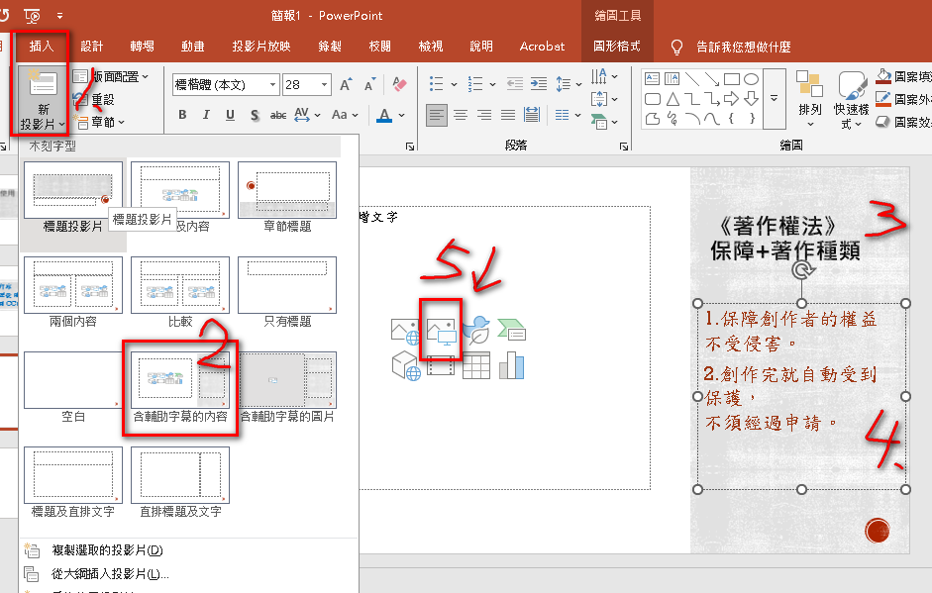The height and width of the screenshot is (593, 932).
Task: Select the text box shape icon
Action: (x=652, y=78)
